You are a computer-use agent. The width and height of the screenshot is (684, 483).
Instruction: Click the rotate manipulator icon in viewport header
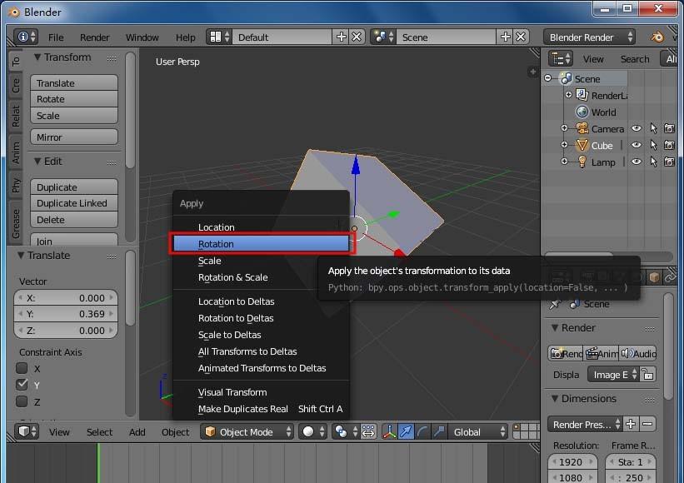(x=422, y=431)
